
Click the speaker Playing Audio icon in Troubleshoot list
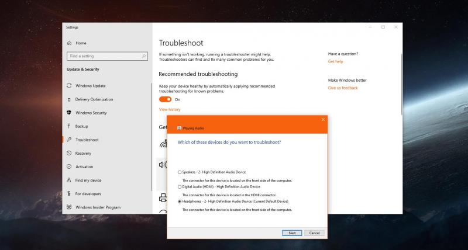163,165
